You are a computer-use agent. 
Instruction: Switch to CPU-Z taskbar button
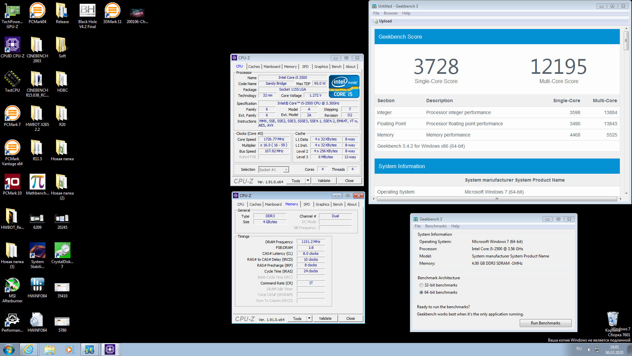110,349
